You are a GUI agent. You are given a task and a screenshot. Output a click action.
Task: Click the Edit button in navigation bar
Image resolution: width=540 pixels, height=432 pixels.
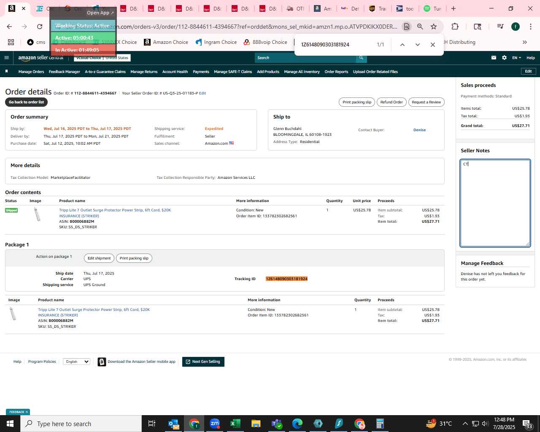528,71
